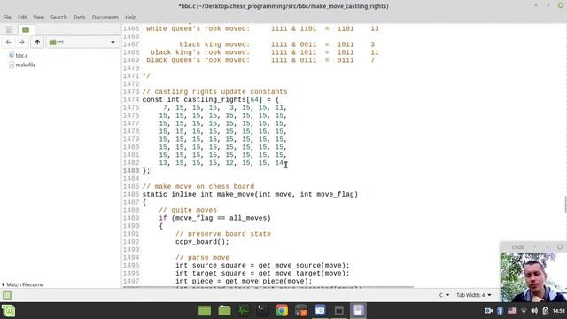The height and width of the screenshot is (319, 567).
Task: Open Google Chrome from the taskbar
Action: tap(282, 311)
